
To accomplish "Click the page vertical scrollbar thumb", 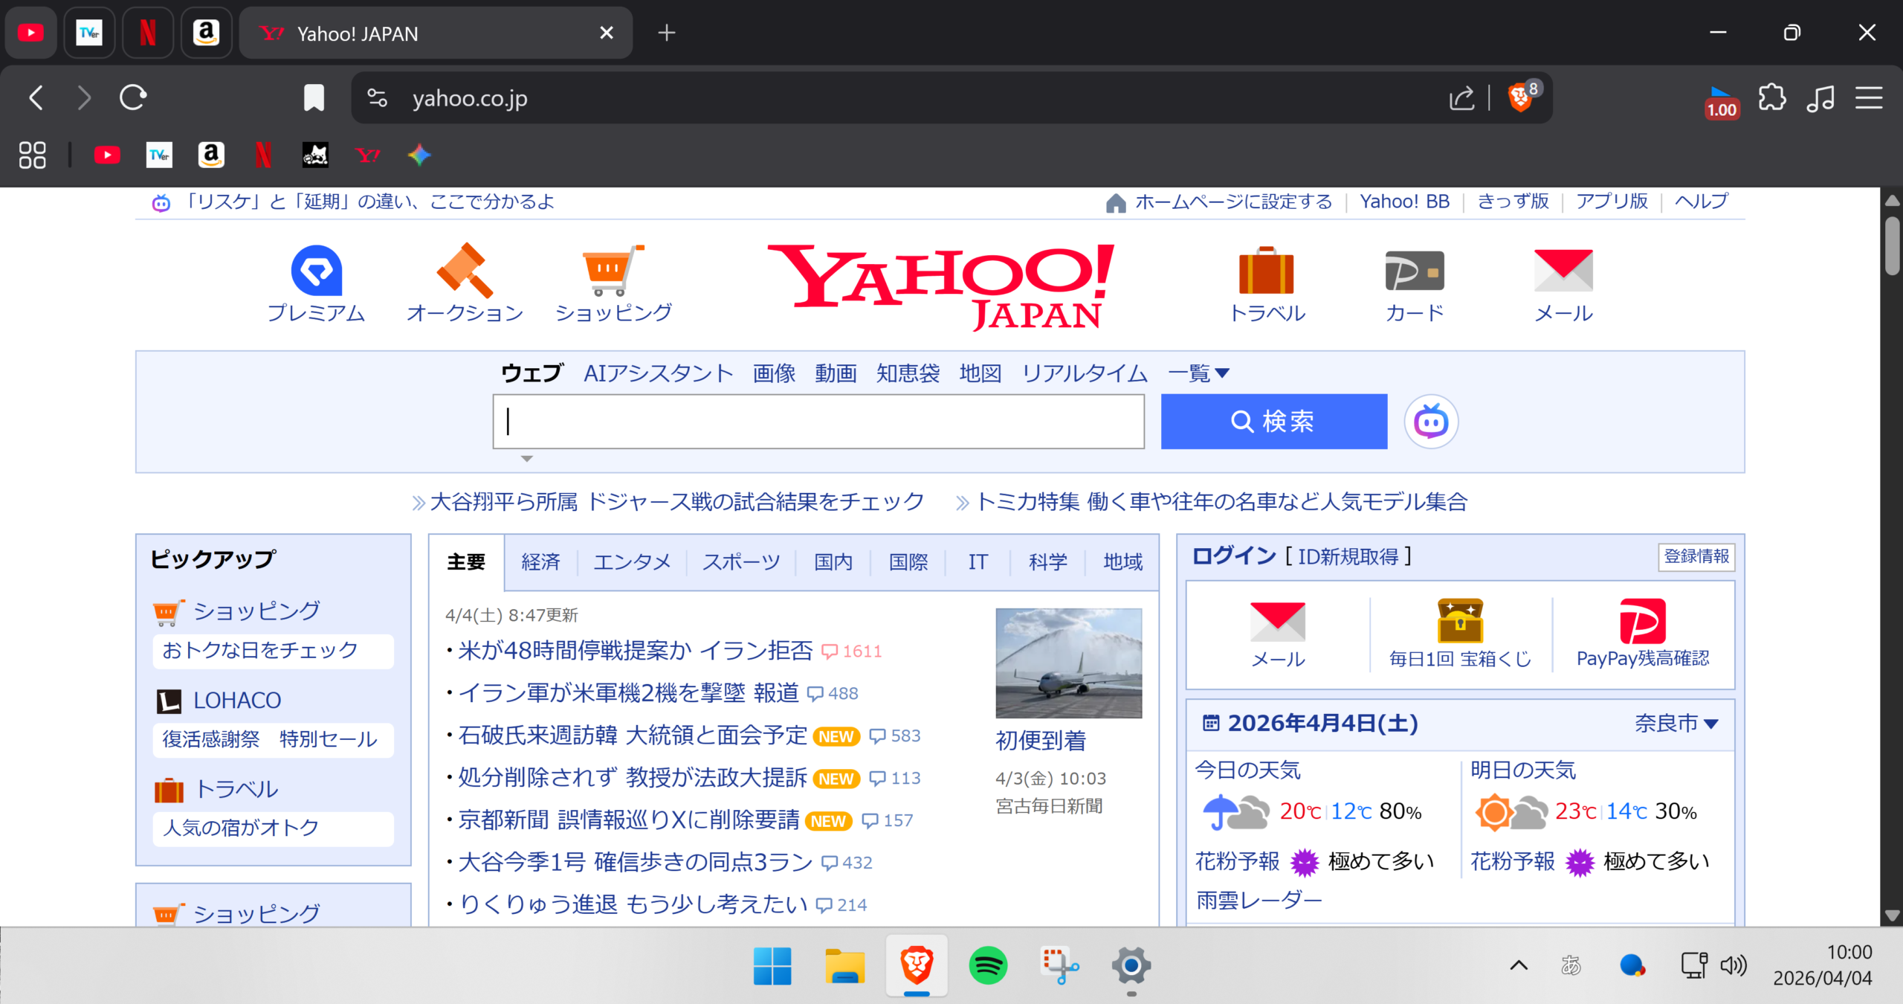I will [x=1892, y=245].
